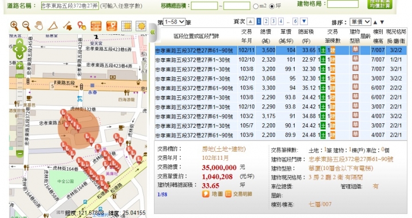Go to page 6
The width and height of the screenshot is (412, 218).
coord(295,22)
